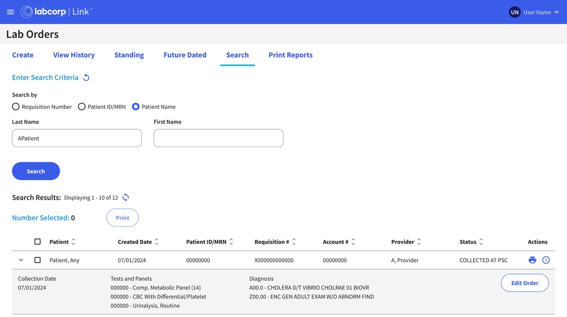The image size is (567, 317).
Task: Click inside the Last Name field
Action: (x=77, y=138)
